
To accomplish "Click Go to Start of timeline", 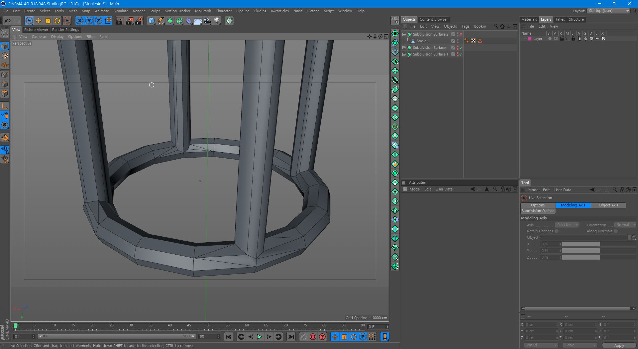I will tap(229, 337).
